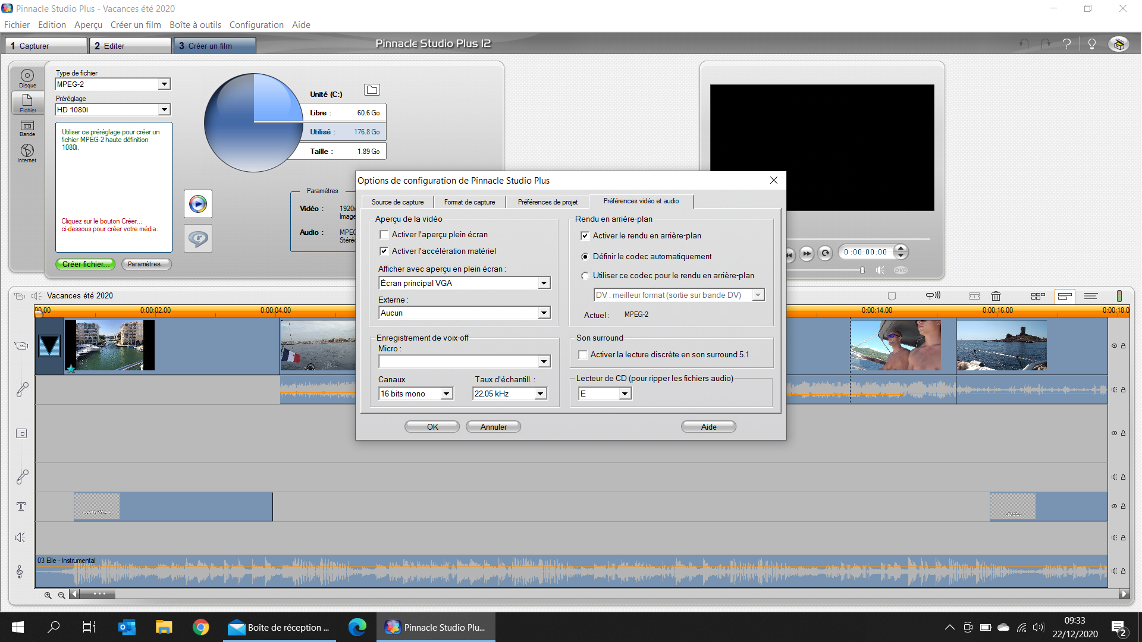Click the timeline horizontal scrollbar thumb
1142x642 pixels.
click(x=97, y=594)
